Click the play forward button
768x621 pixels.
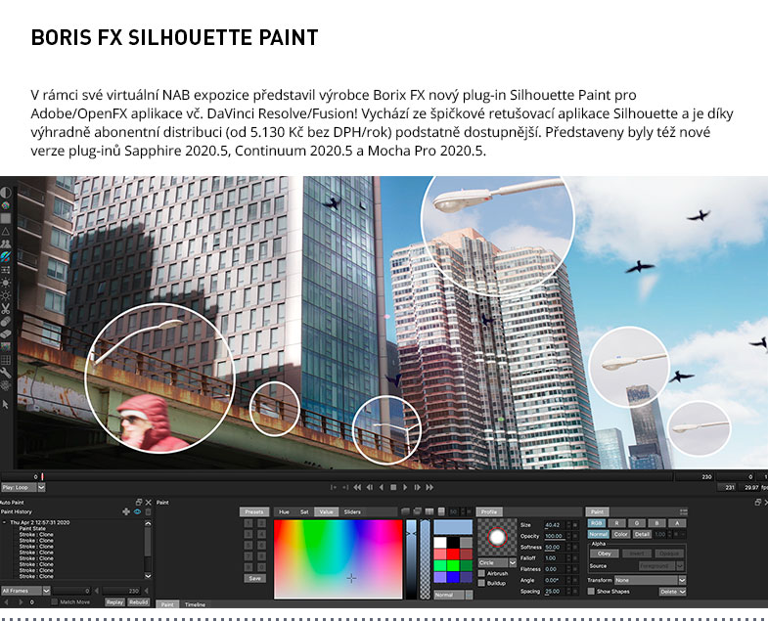pos(405,487)
